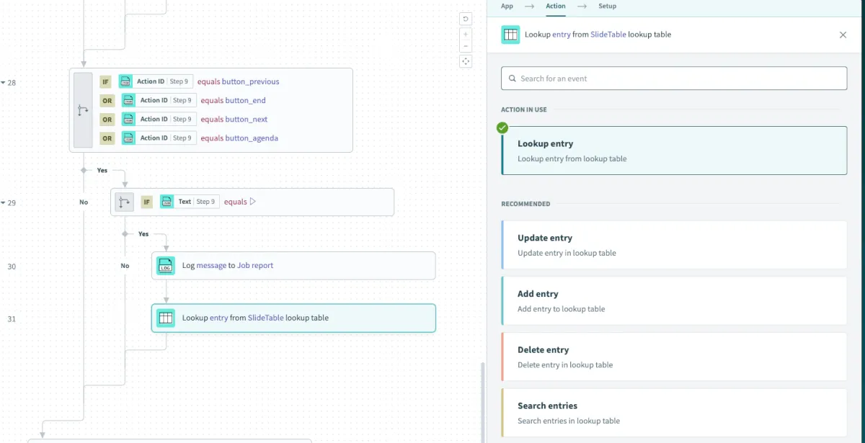Image resolution: width=865 pixels, height=443 pixels.
Task: Click the JSON icon beside button_previous condition
Action: [126, 81]
